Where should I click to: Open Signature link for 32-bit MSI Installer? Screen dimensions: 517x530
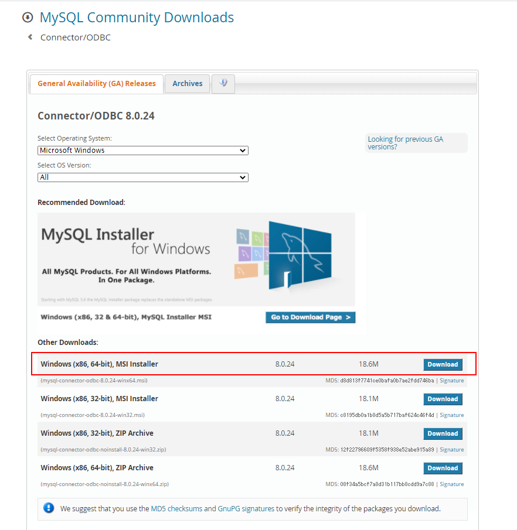click(451, 415)
